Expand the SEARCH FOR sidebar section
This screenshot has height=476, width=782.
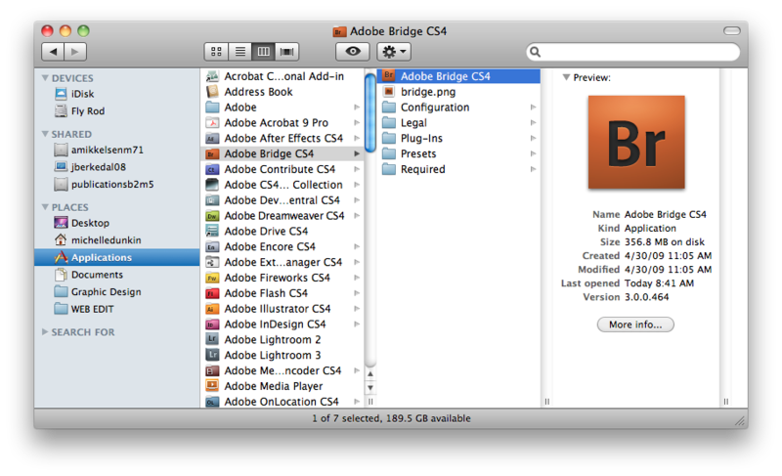point(44,332)
